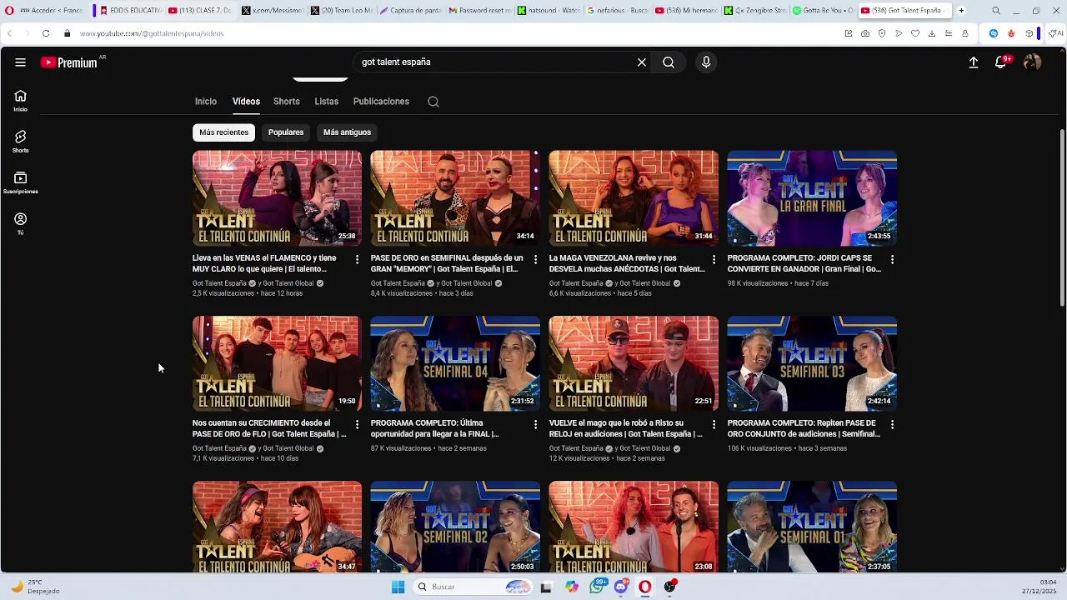
Task: Open the weather widget showing 25°C
Action: click(35, 587)
